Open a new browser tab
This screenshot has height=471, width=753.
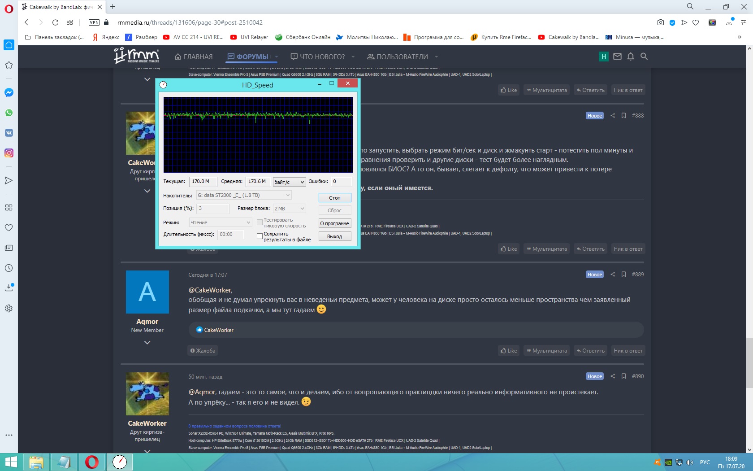coord(113,7)
